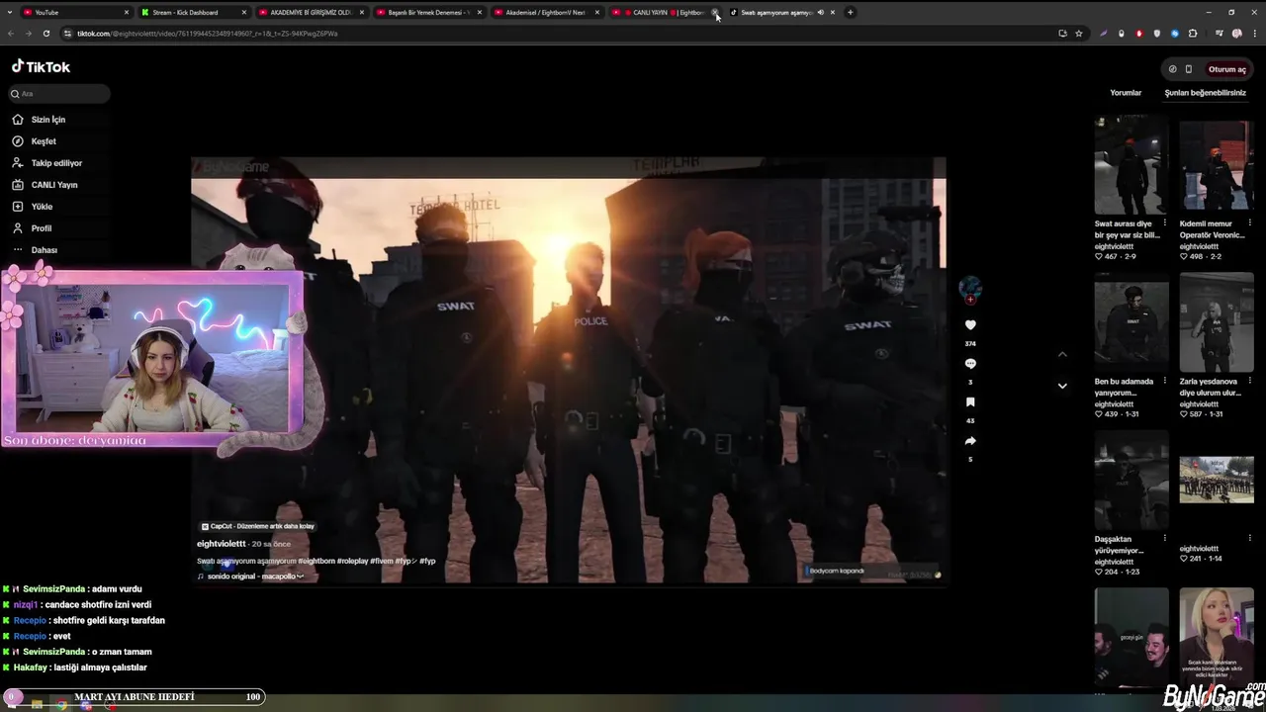Open 'Kıdemli memur Operatör' video thumbnail

click(1217, 167)
